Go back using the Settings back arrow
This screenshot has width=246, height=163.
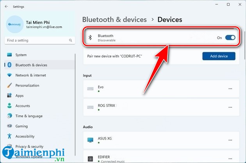6,7
